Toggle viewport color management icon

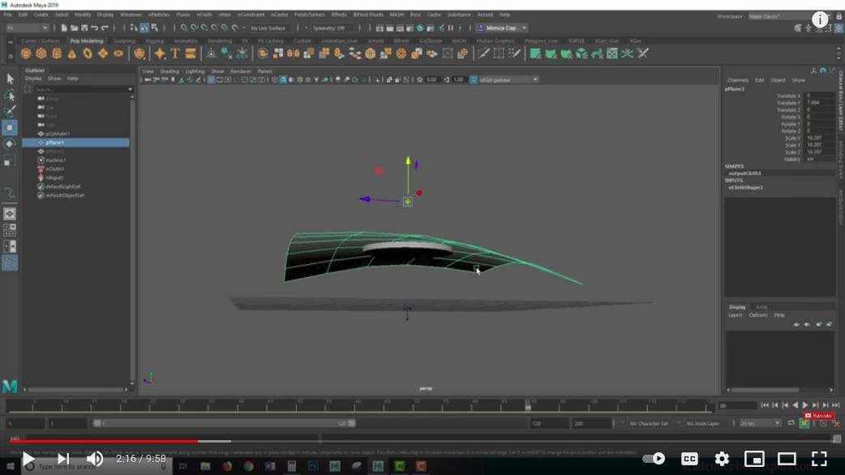tap(474, 79)
